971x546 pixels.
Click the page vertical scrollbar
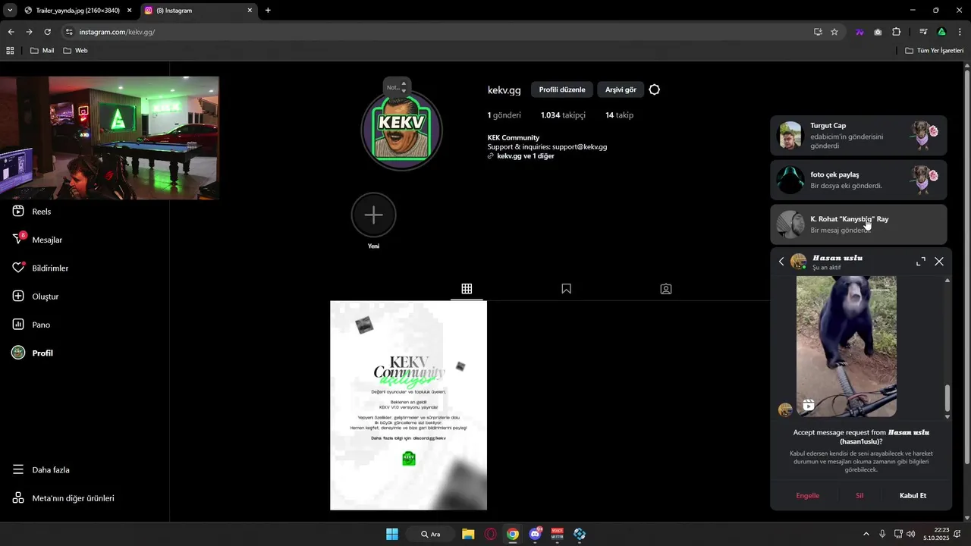click(966, 265)
